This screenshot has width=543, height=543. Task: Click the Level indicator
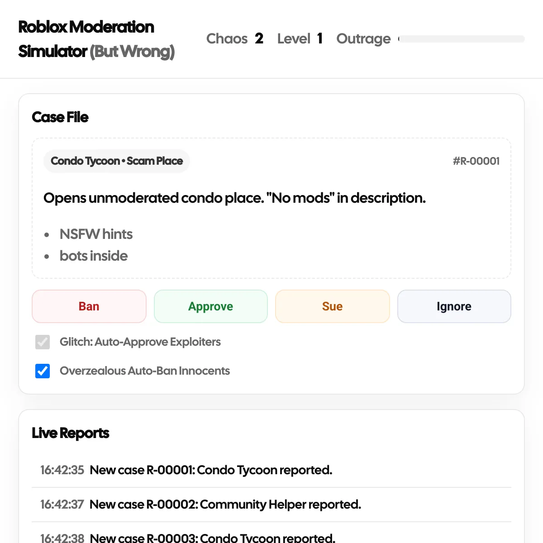[x=300, y=38]
